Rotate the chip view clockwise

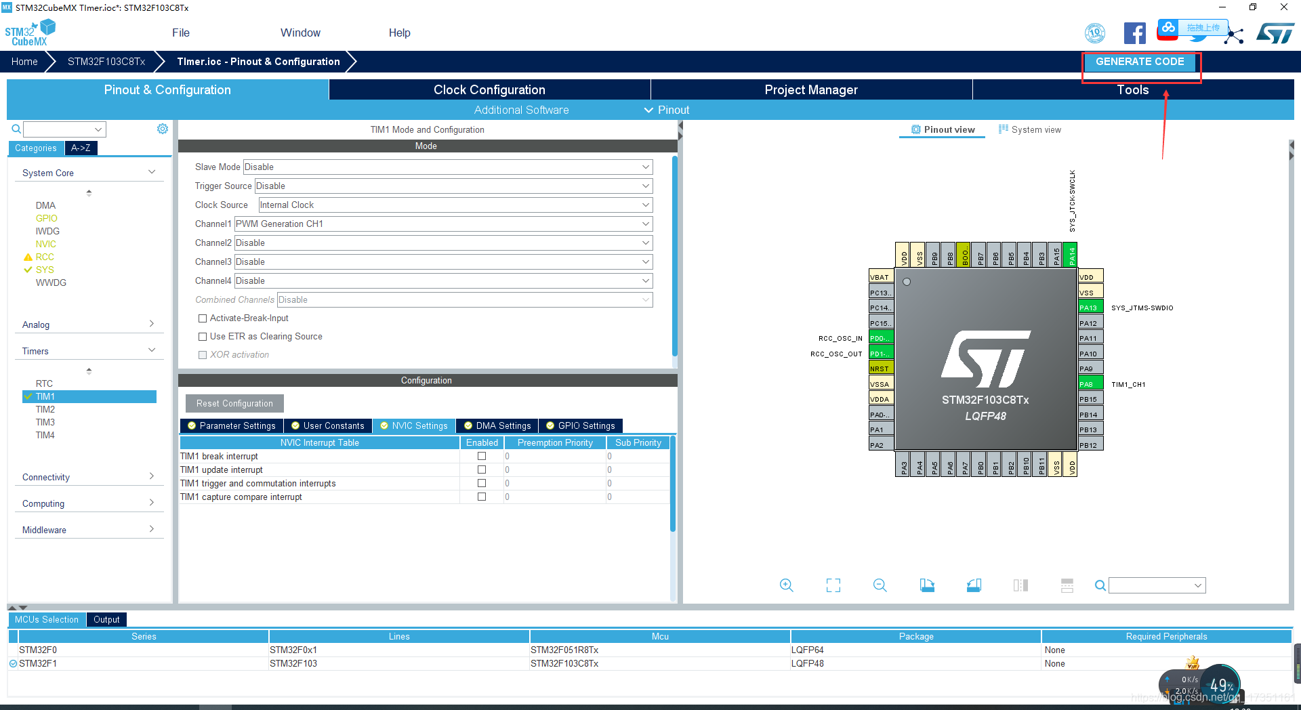927,585
